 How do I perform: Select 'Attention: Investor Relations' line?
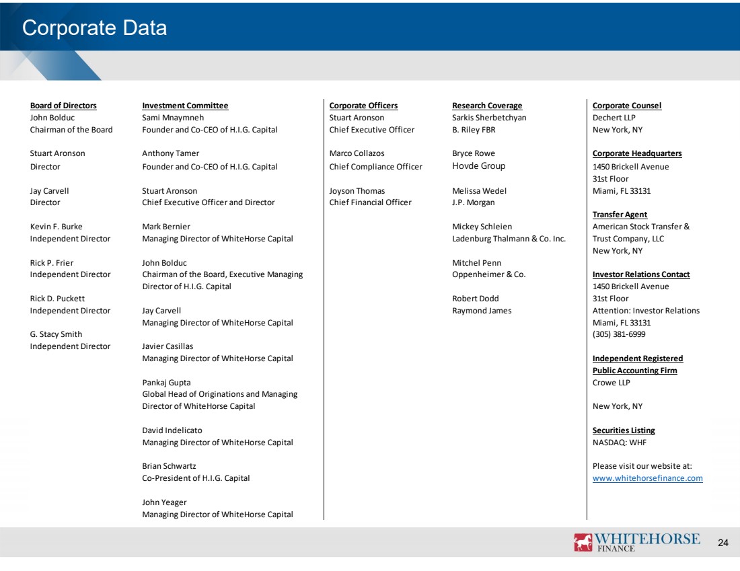(646, 311)
